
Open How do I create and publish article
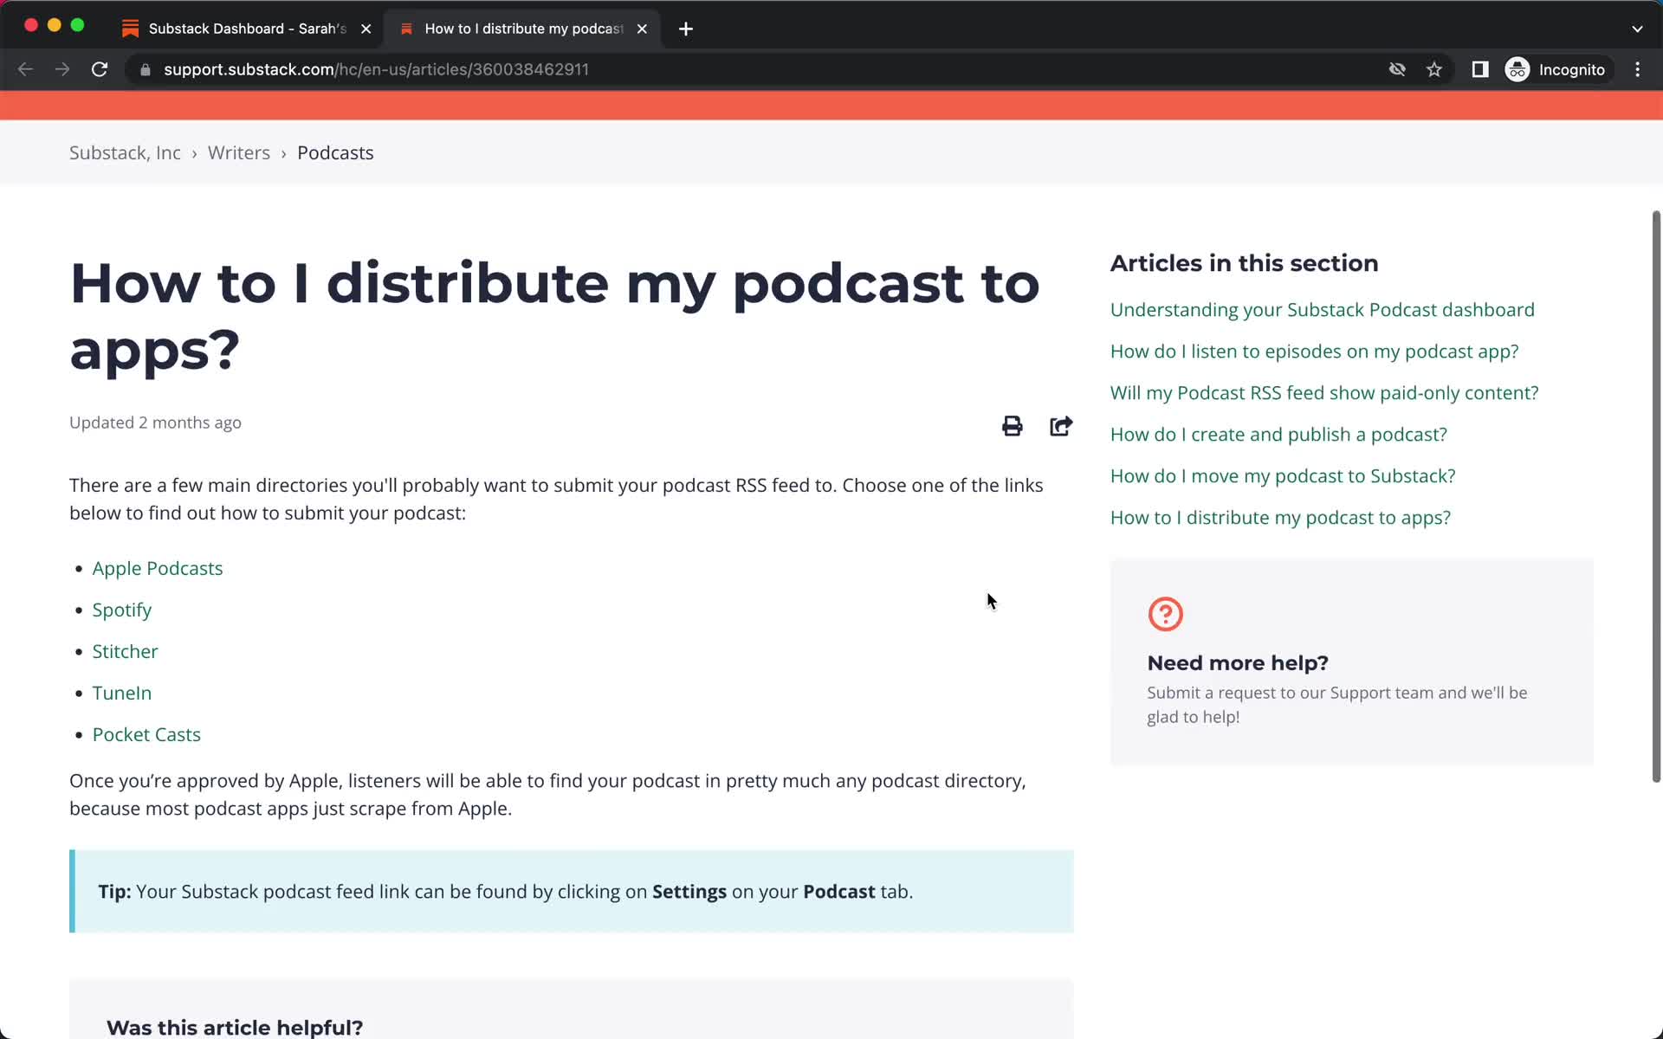(x=1278, y=434)
